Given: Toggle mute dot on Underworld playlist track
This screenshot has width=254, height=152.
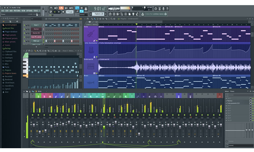Looking at the screenshot, I should pos(97,73).
